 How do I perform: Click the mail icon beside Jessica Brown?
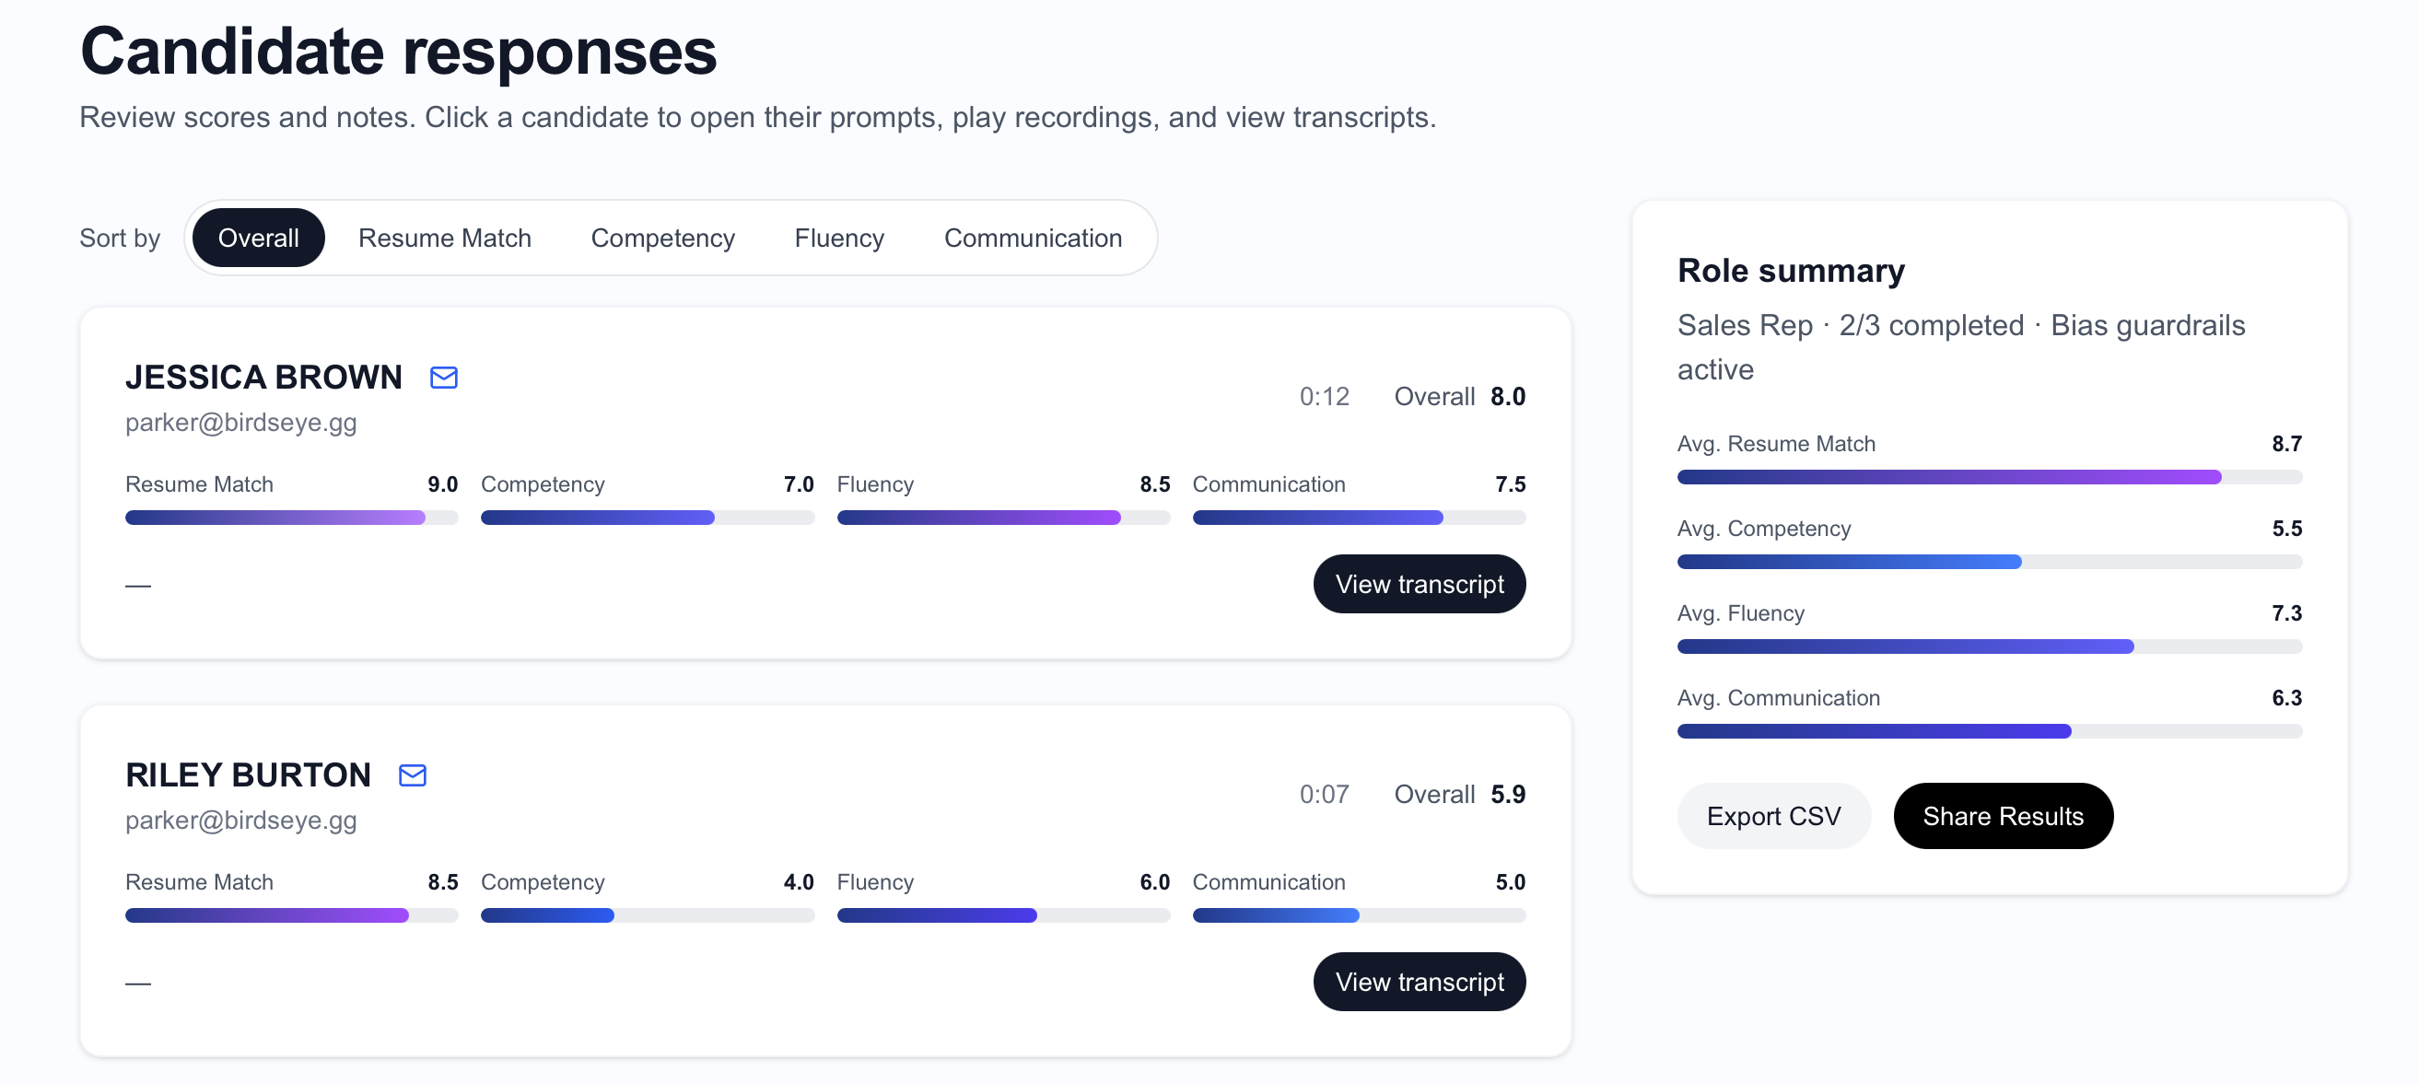pyautogui.click(x=443, y=378)
